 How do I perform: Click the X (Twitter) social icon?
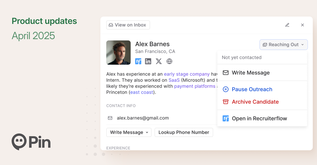point(158,61)
